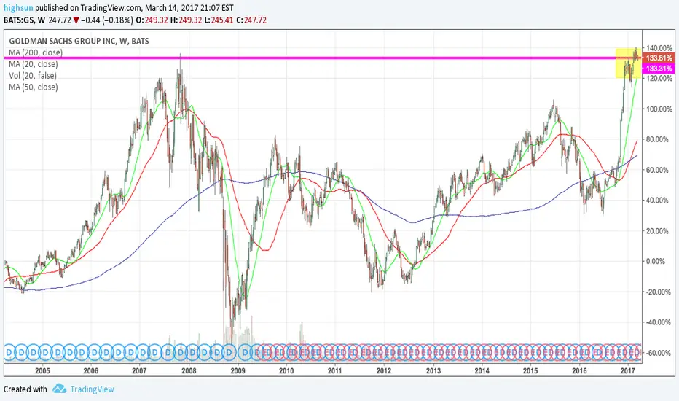Viewport: 679px width, 401px height.
Task: Click the 2008 year label on time axis
Action: [x=189, y=370]
